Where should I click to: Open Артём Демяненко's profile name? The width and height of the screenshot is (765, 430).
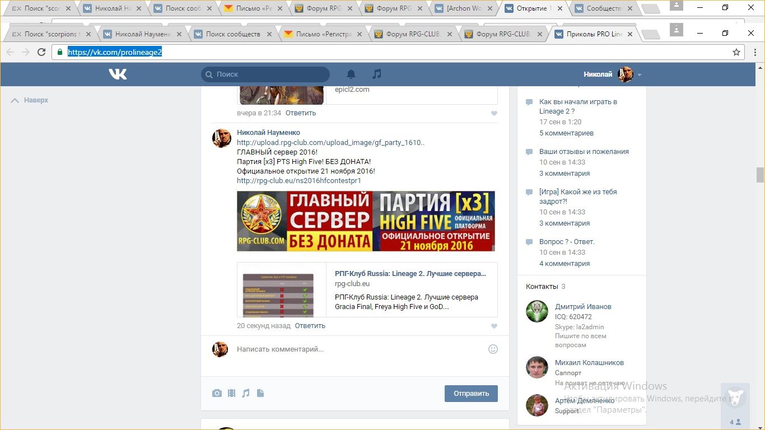585,401
